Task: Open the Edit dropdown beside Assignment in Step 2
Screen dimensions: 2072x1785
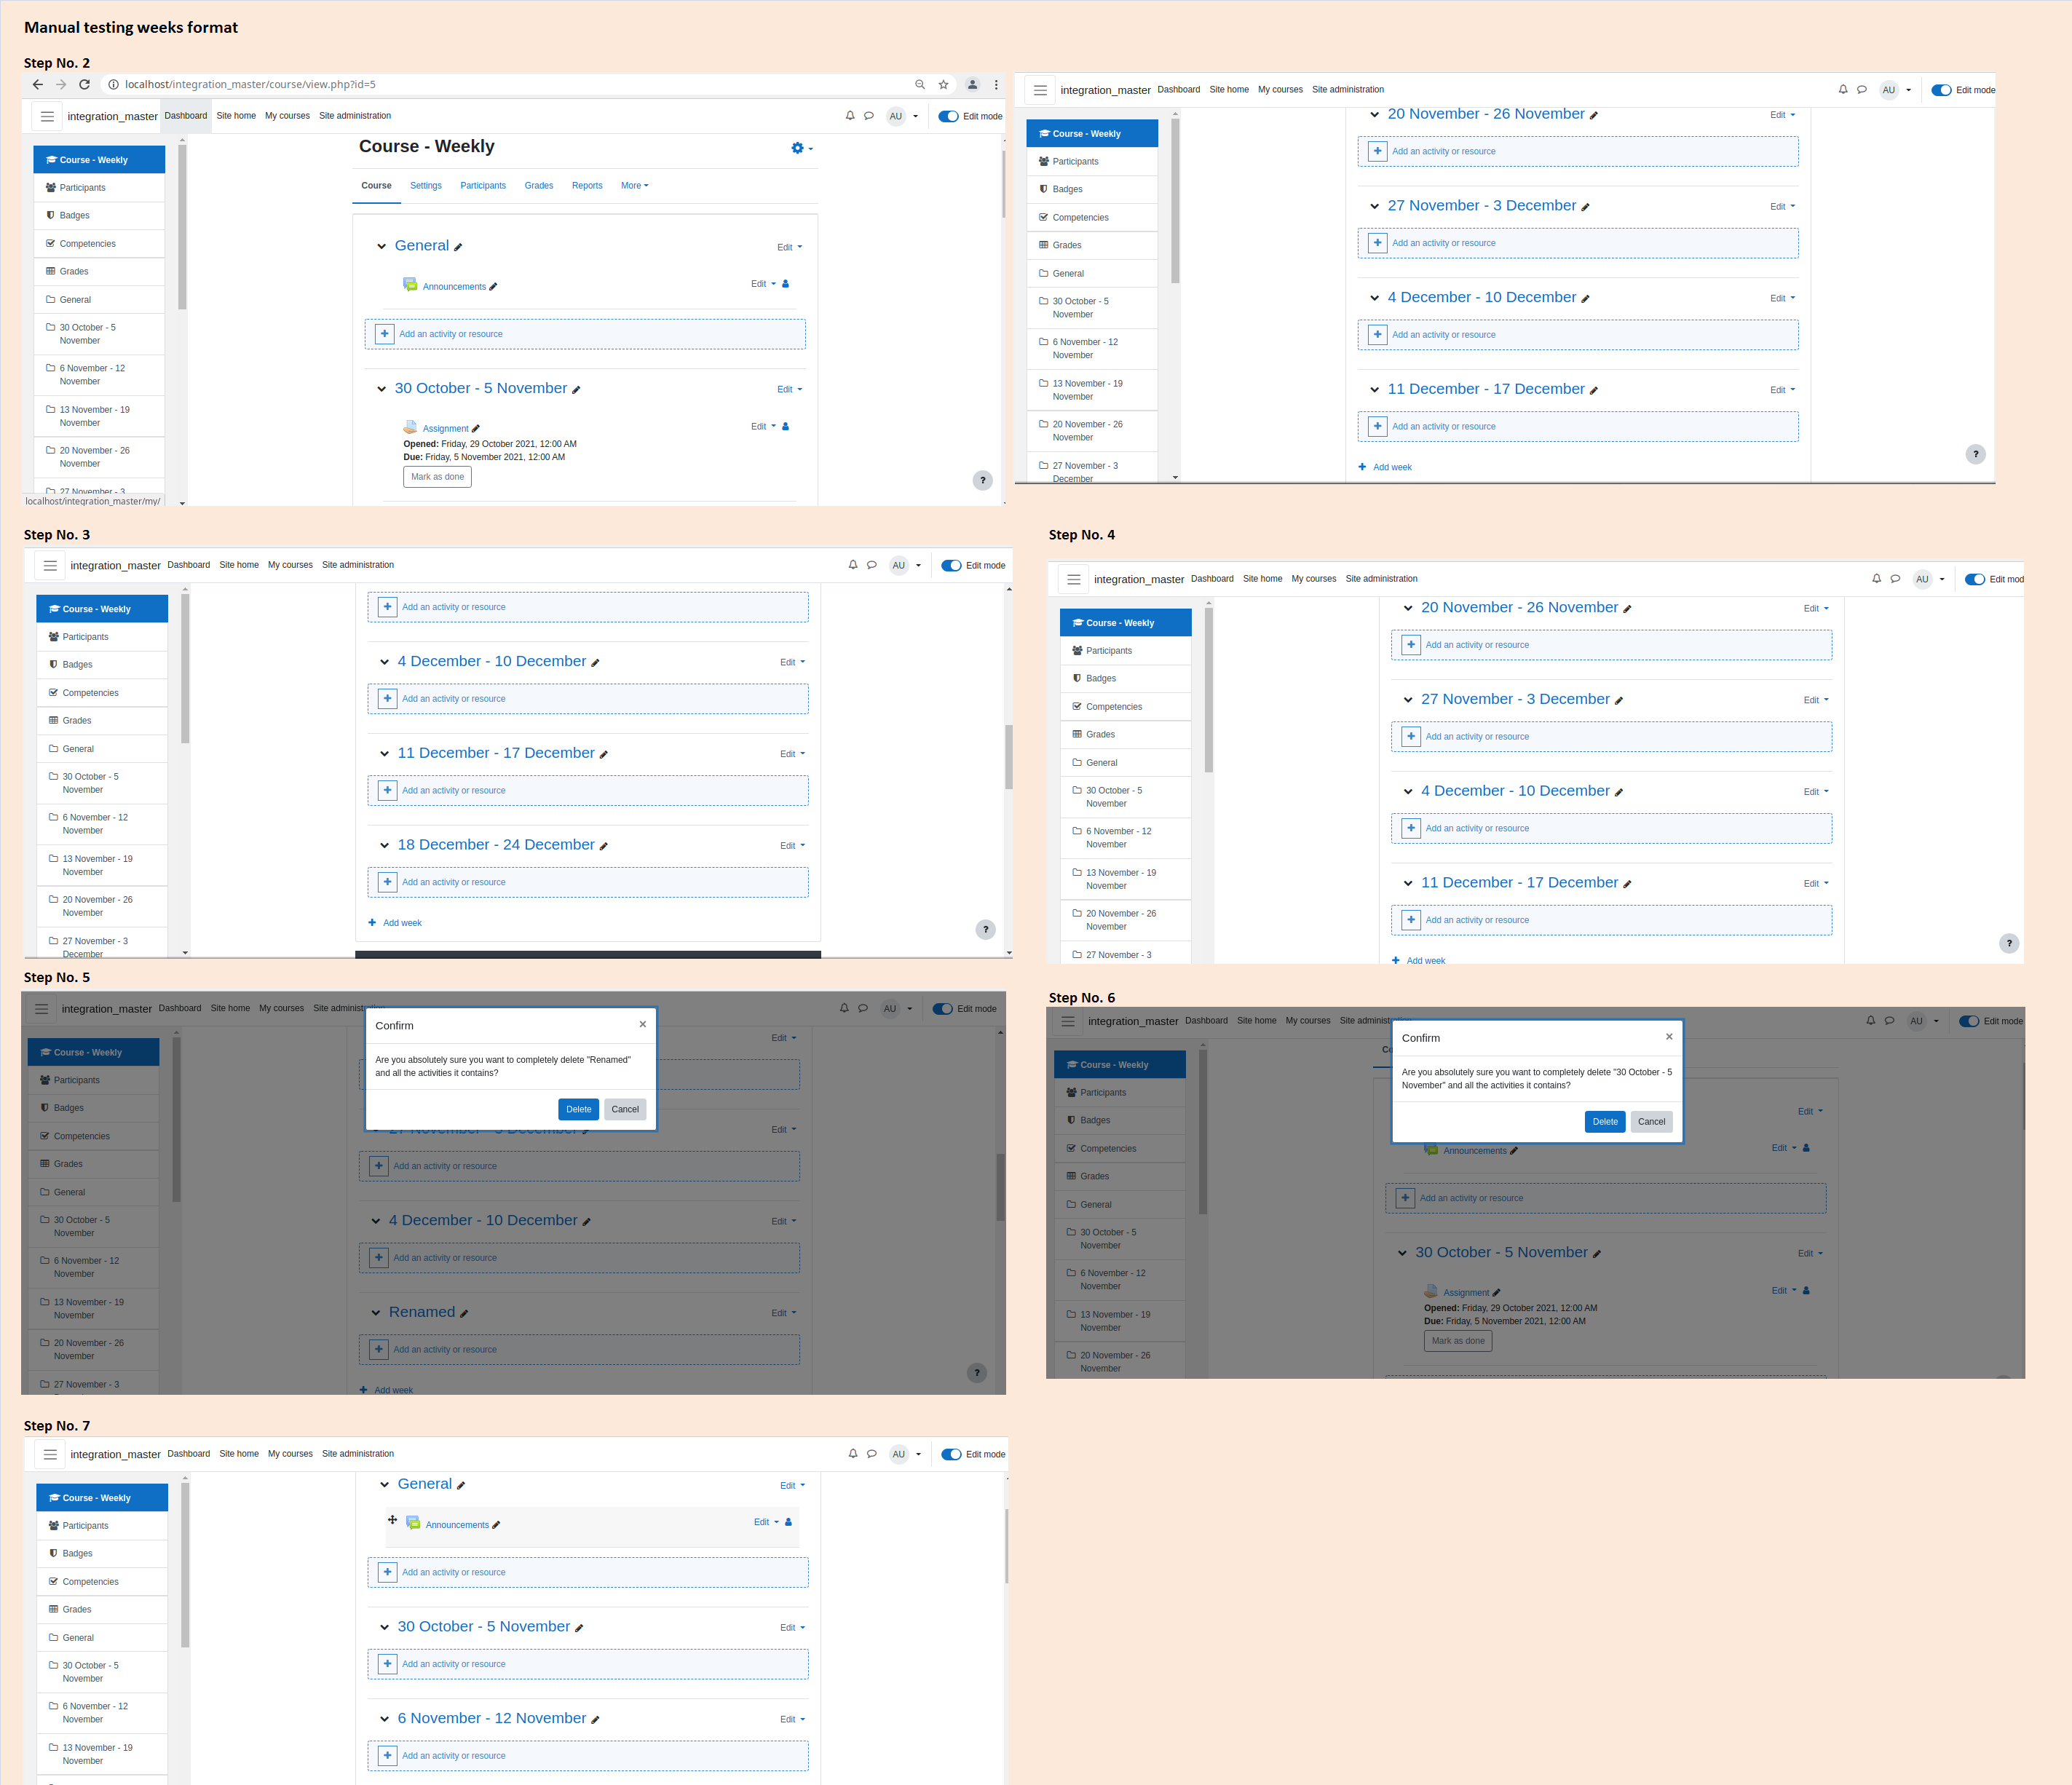Action: (x=763, y=426)
